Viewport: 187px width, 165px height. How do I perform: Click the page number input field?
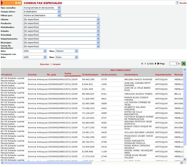(x=173, y=64)
